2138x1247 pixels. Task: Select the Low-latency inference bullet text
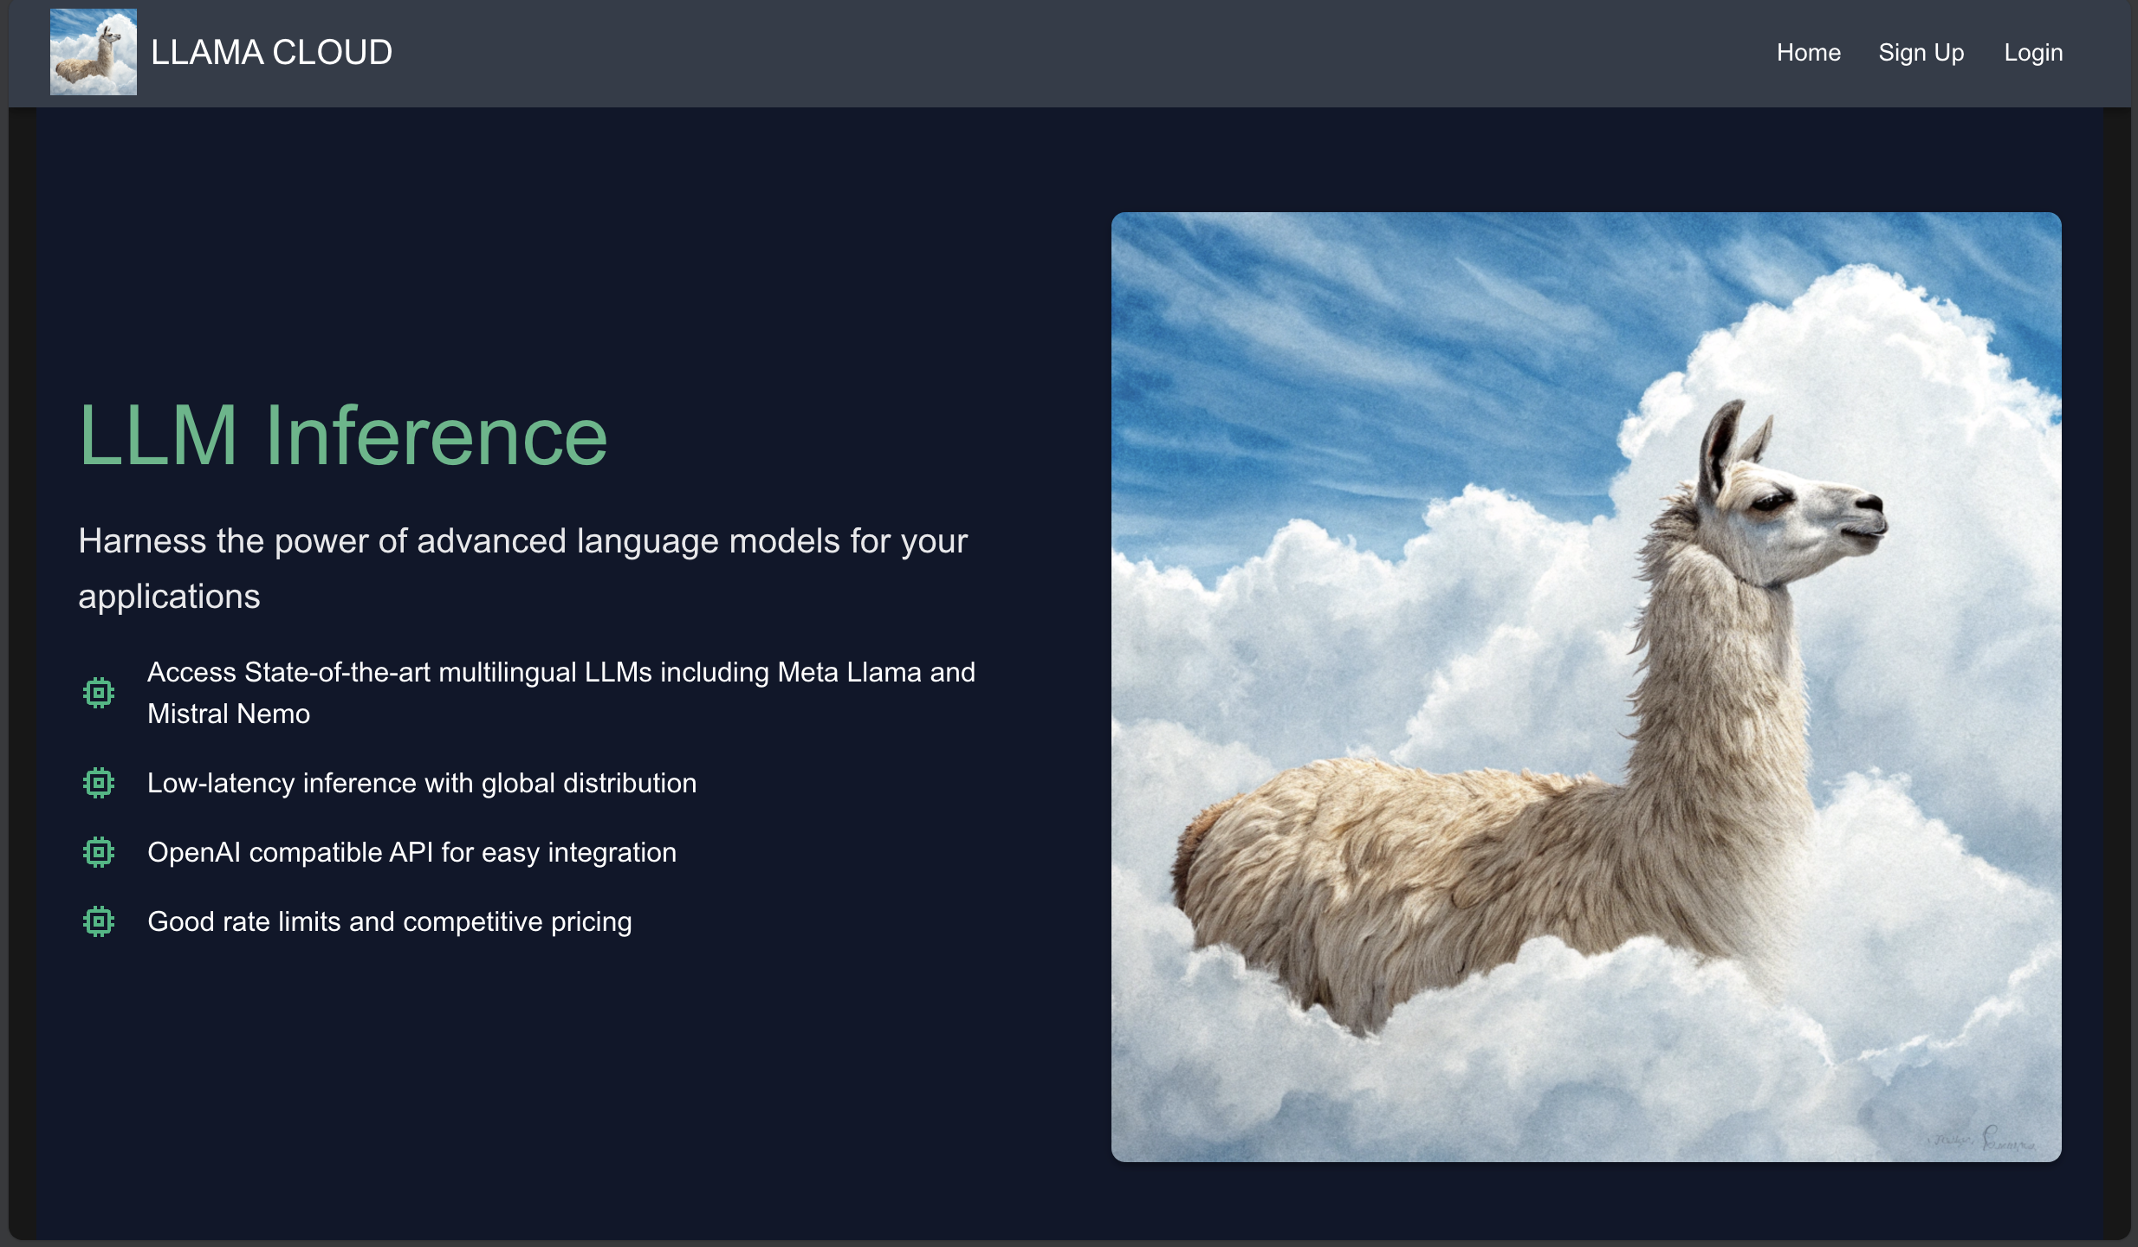point(422,783)
